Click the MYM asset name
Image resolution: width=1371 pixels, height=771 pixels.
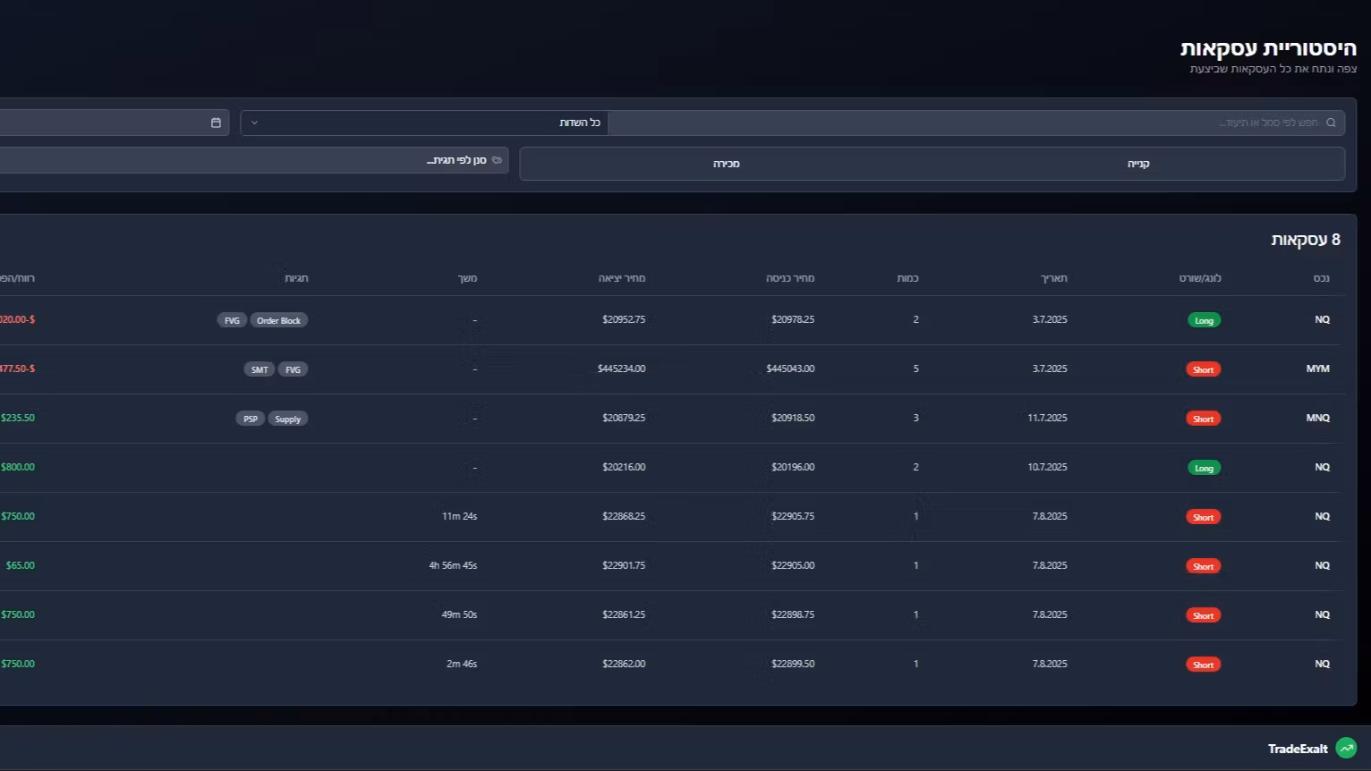coord(1317,369)
